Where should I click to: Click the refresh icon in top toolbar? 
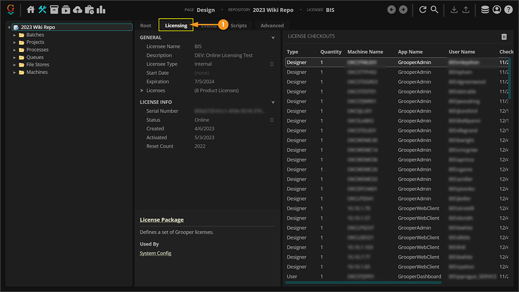[x=422, y=10]
